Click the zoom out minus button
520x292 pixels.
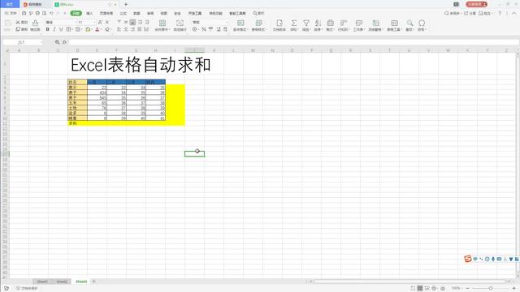467,289
